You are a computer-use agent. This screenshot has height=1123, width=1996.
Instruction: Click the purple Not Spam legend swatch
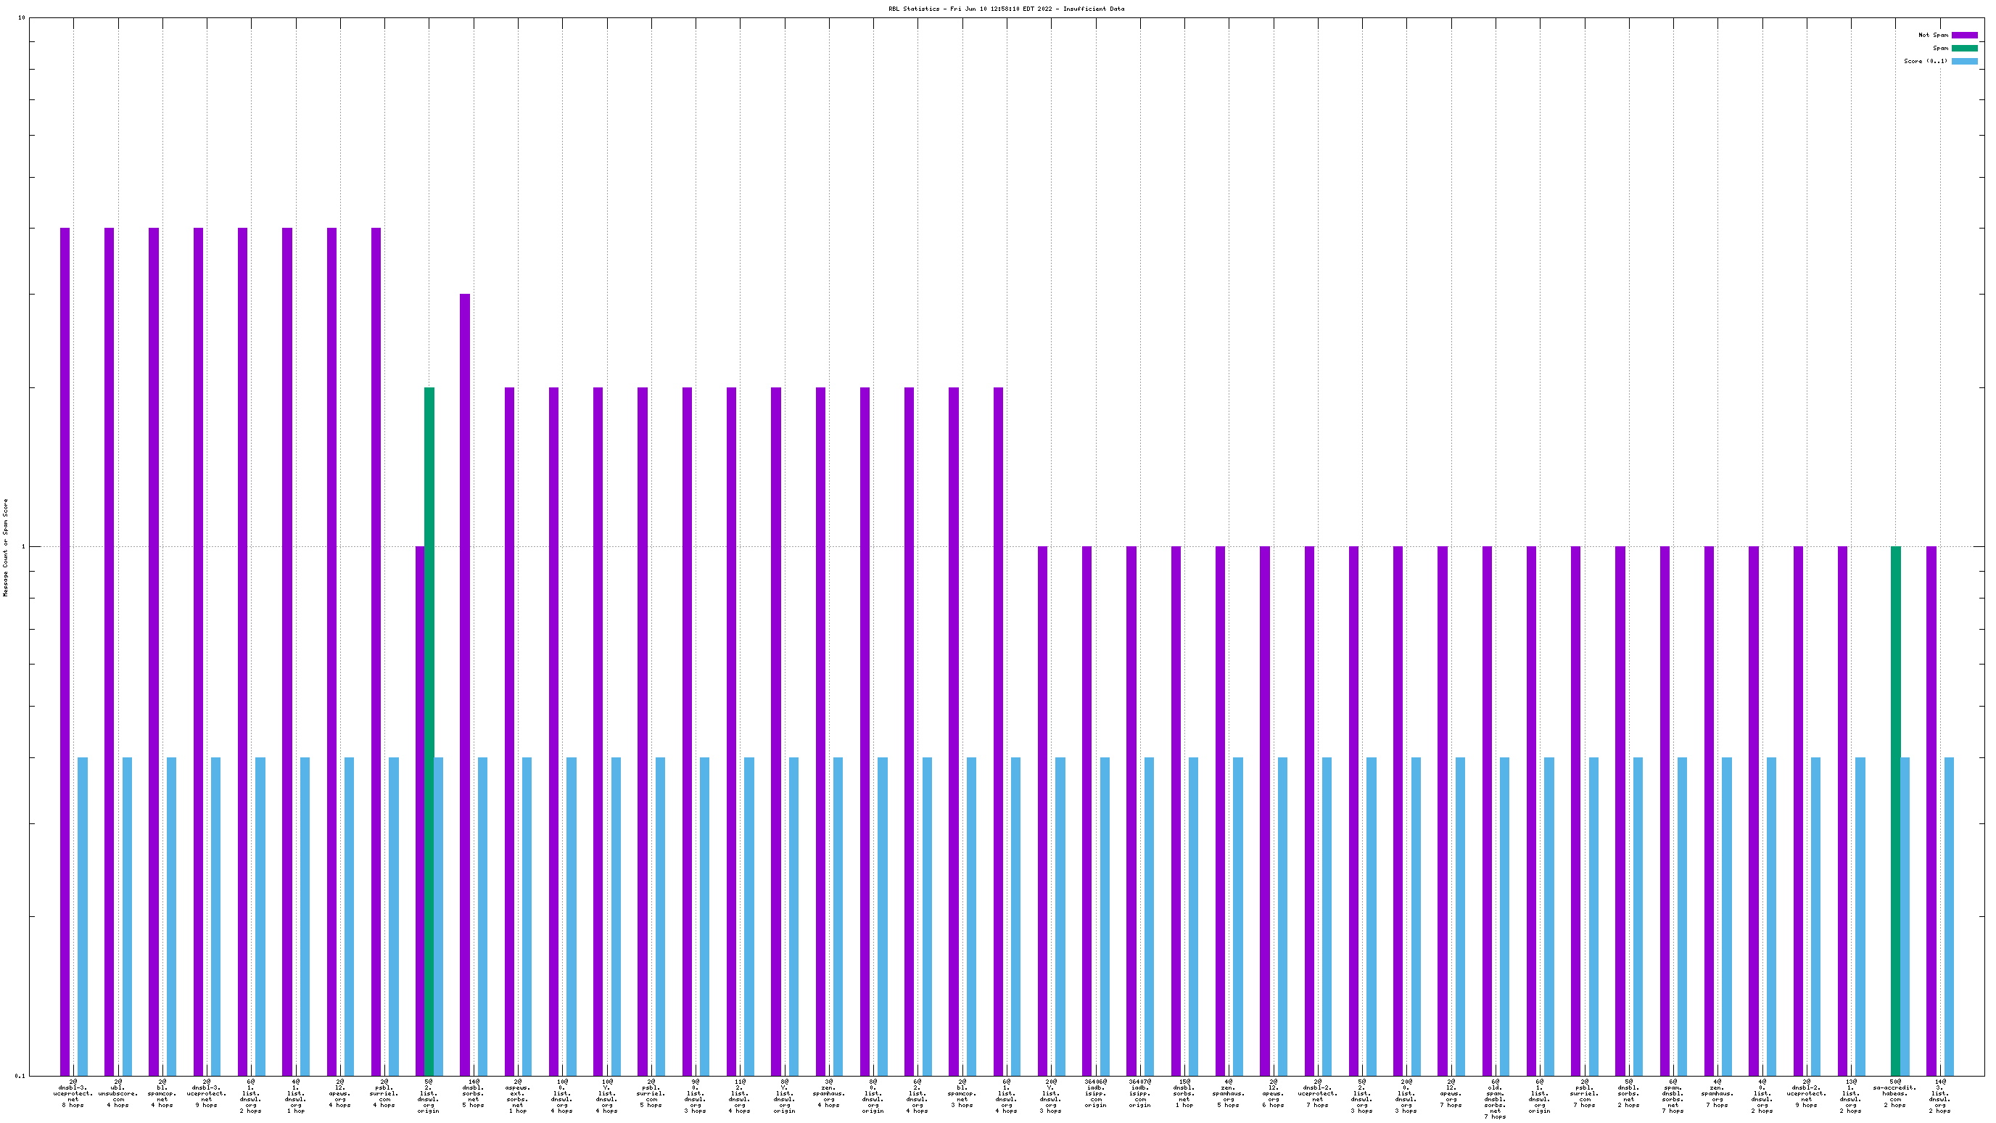(1963, 35)
